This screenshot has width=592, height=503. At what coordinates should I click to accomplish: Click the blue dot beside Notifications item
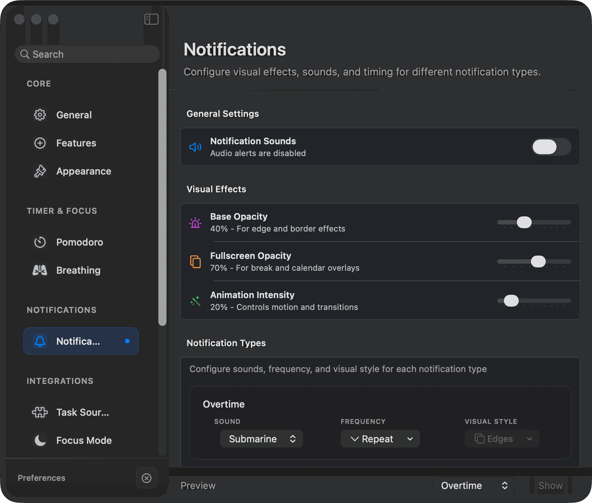[127, 341]
